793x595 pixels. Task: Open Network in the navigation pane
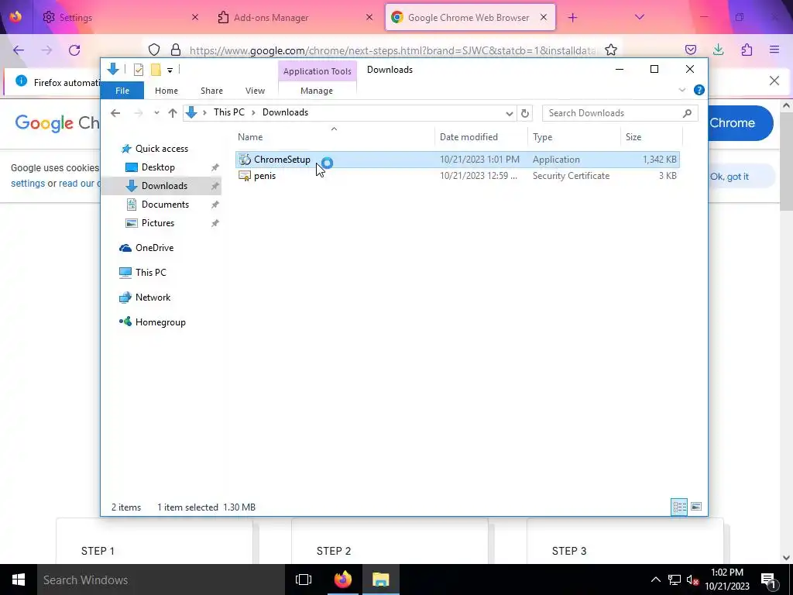153,297
